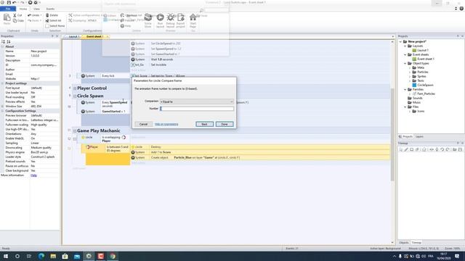
Task: Click the Event sheet 1 icon in Projects tree
Action: (x=414, y=59)
